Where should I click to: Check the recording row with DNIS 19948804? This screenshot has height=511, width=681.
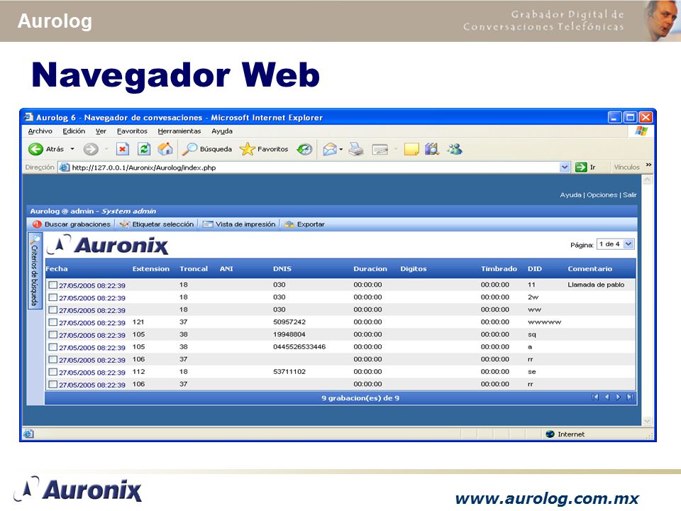[x=53, y=334]
